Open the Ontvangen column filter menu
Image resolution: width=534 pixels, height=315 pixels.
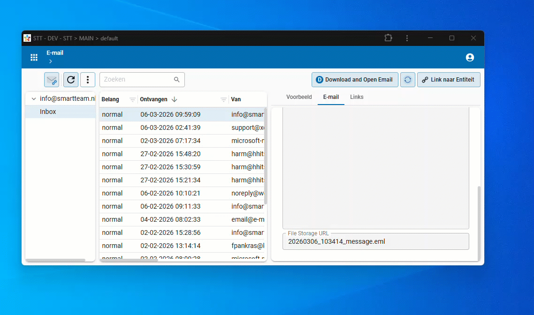tap(224, 99)
